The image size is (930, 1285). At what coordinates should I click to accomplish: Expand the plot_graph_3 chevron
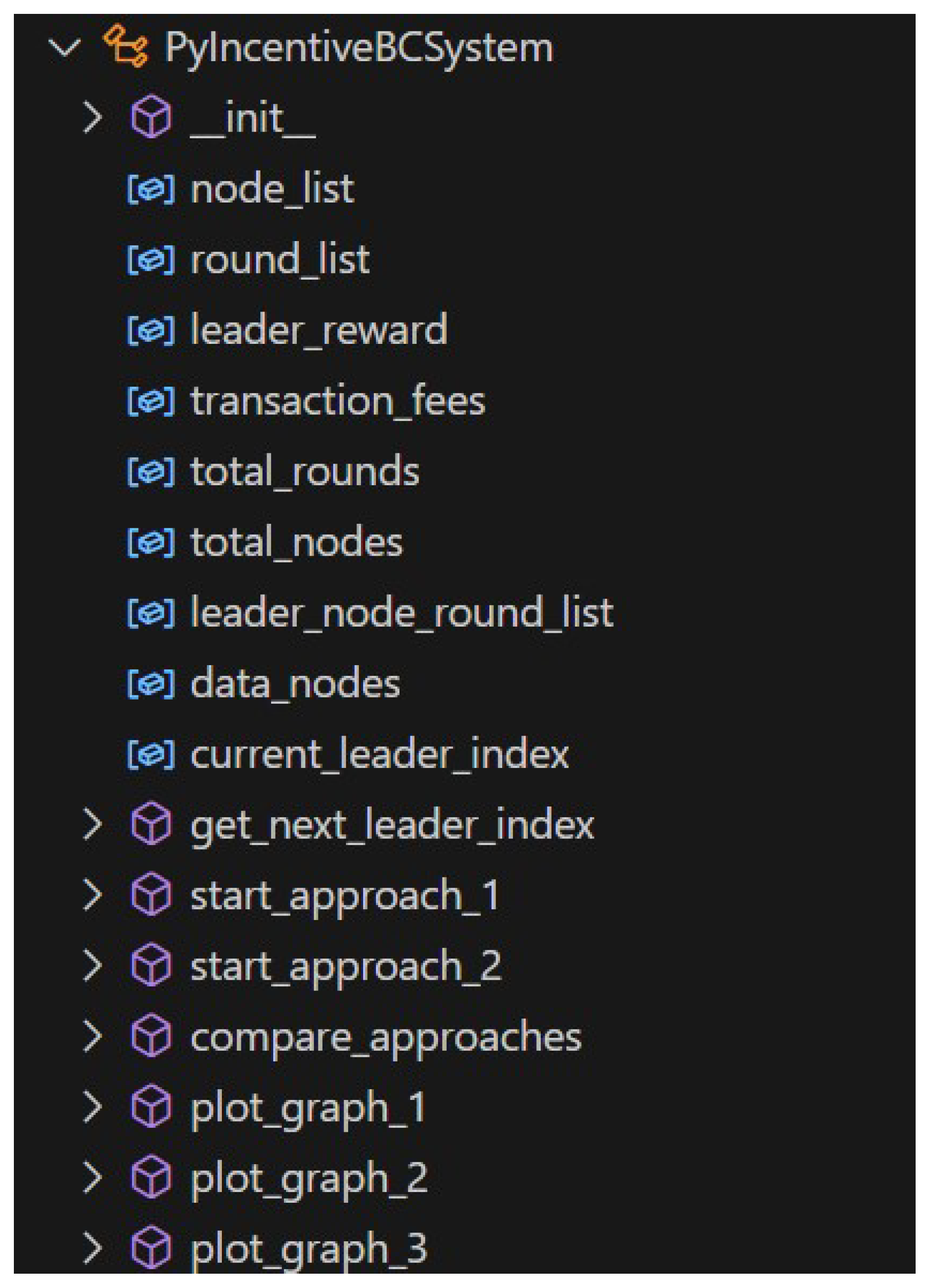pyautogui.click(x=92, y=1248)
